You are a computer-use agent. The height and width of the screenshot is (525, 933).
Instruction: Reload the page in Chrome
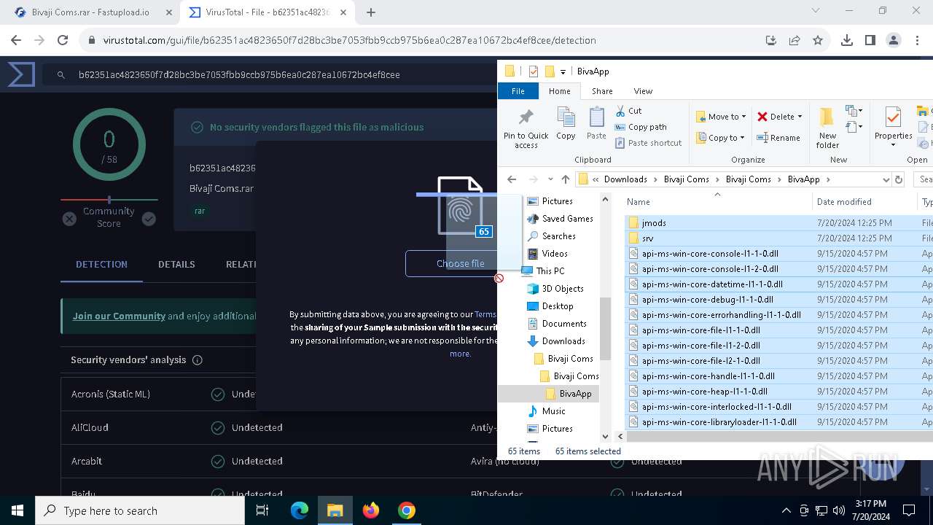tap(63, 40)
